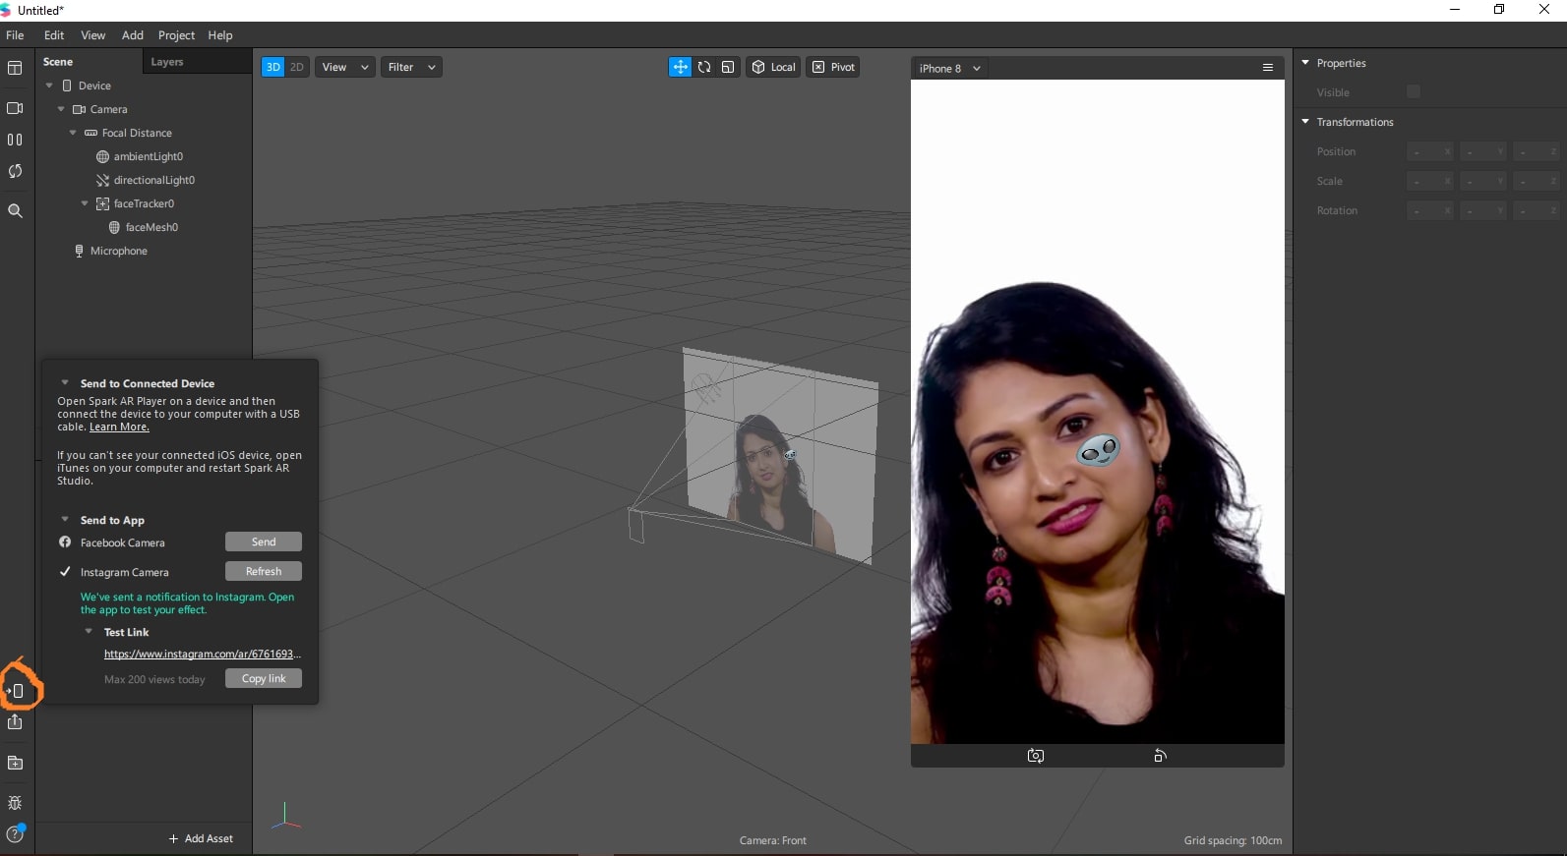The image size is (1567, 856).
Task: Click the video camera icon in left sidebar
Action: 15,108
